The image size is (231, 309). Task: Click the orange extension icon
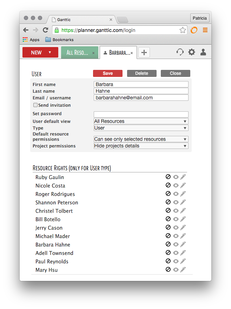(194, 30)
